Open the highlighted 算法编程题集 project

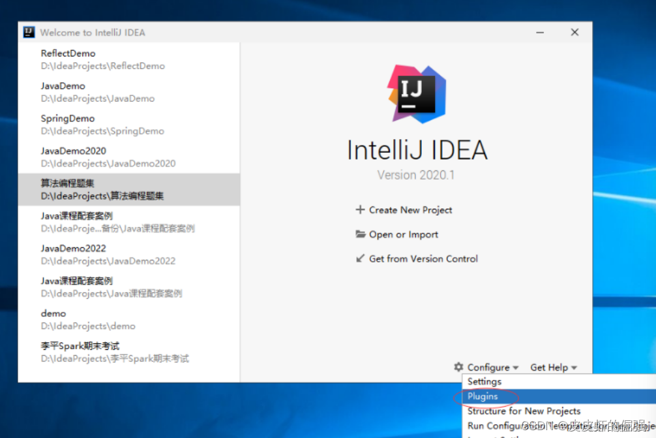[x=129, y=189]
